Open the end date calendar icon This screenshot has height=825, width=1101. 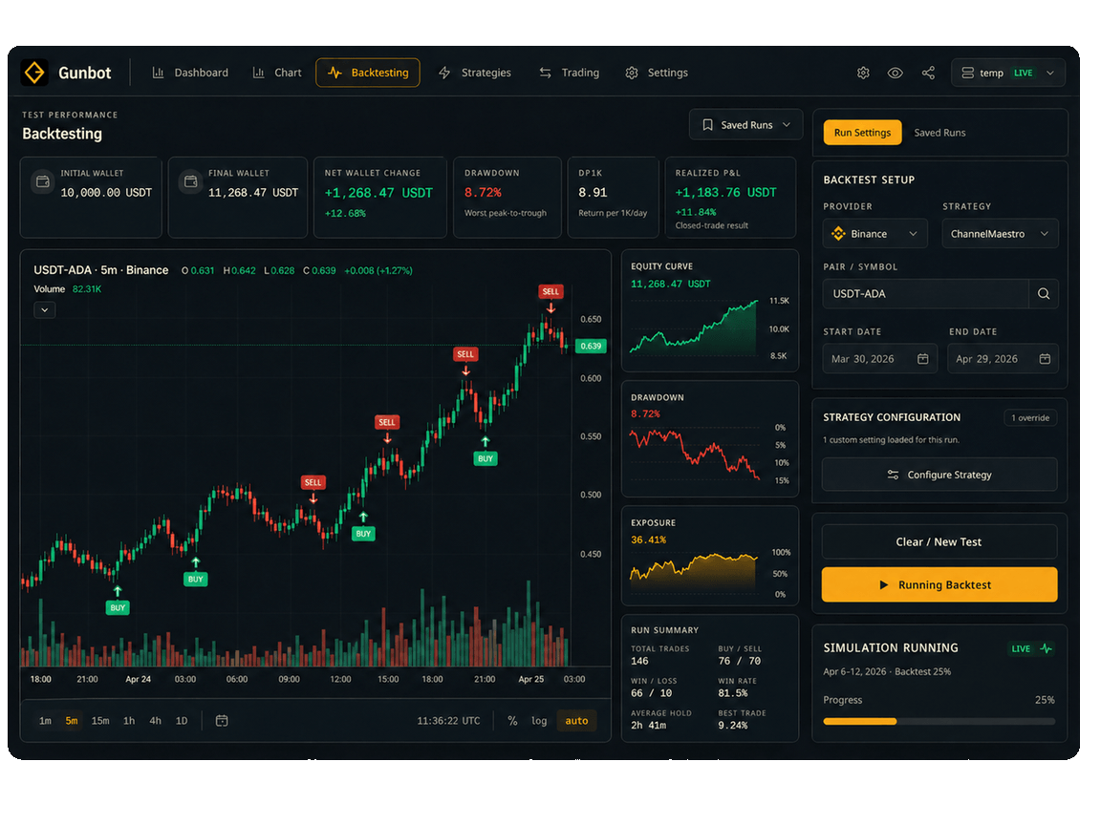(x=1045, y=358)
